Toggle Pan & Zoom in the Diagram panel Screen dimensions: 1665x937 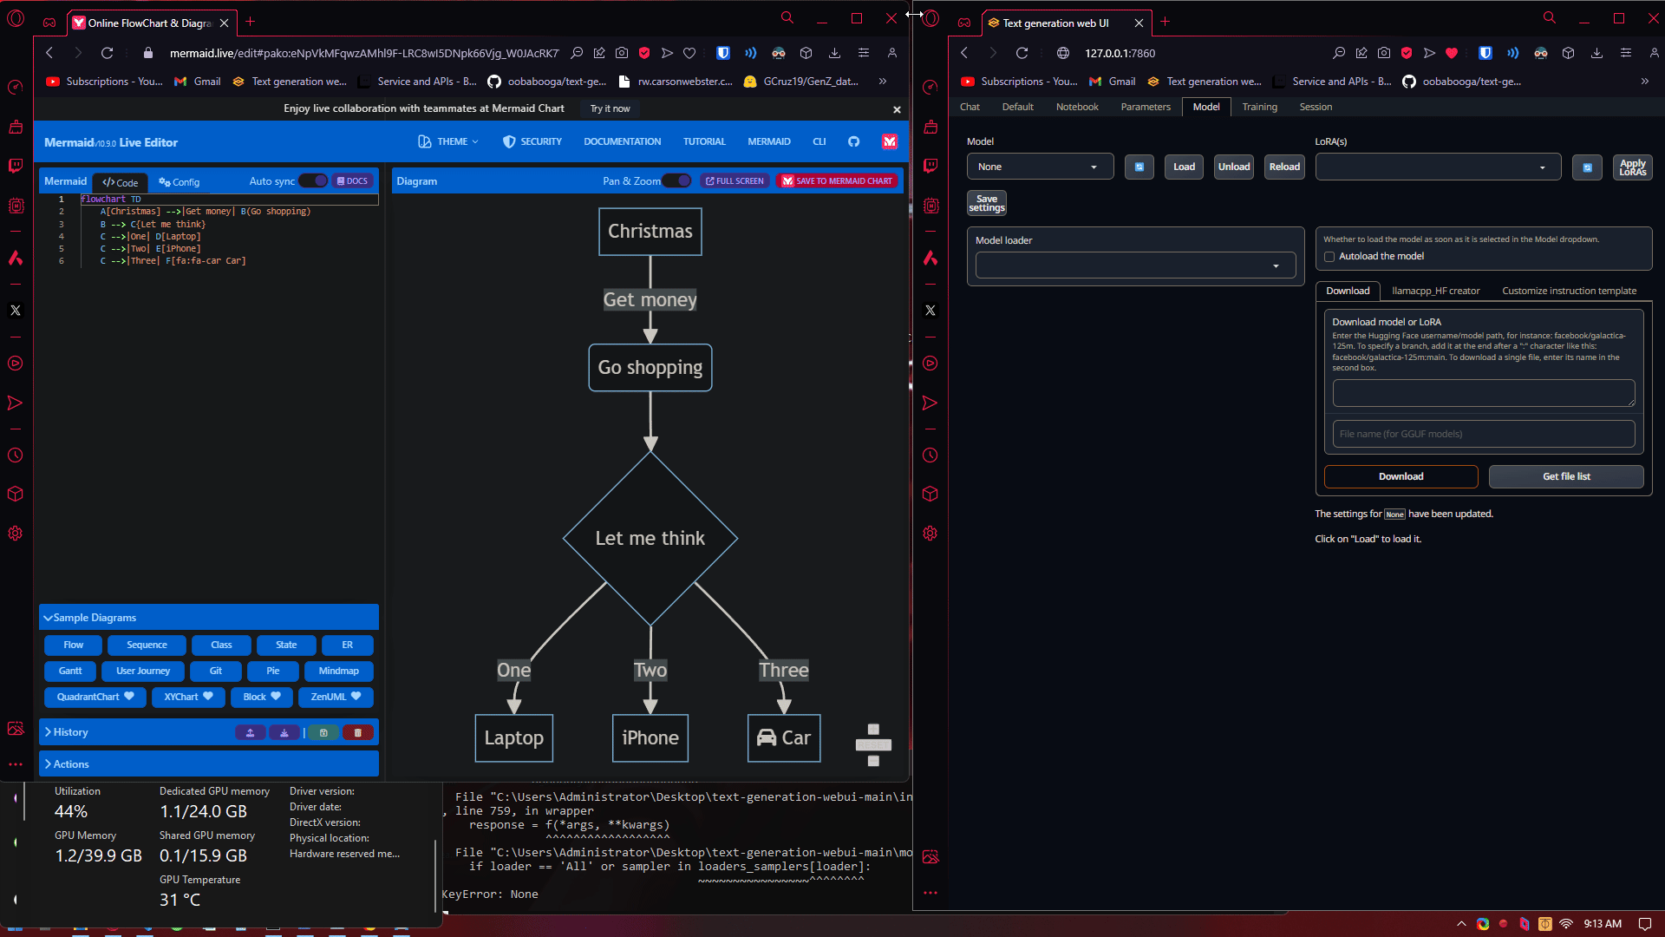coord(677,180)
